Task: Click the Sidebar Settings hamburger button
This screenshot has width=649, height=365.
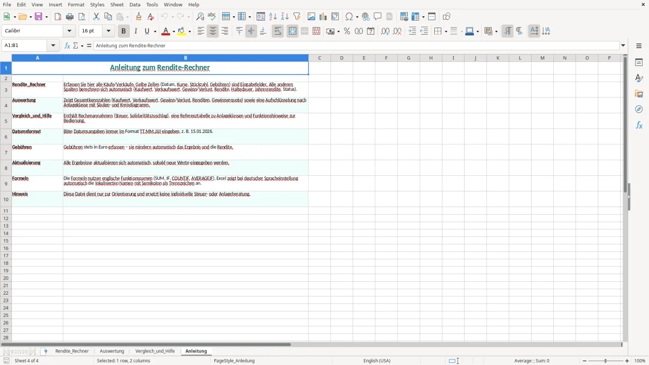Action: pos(639,46)
